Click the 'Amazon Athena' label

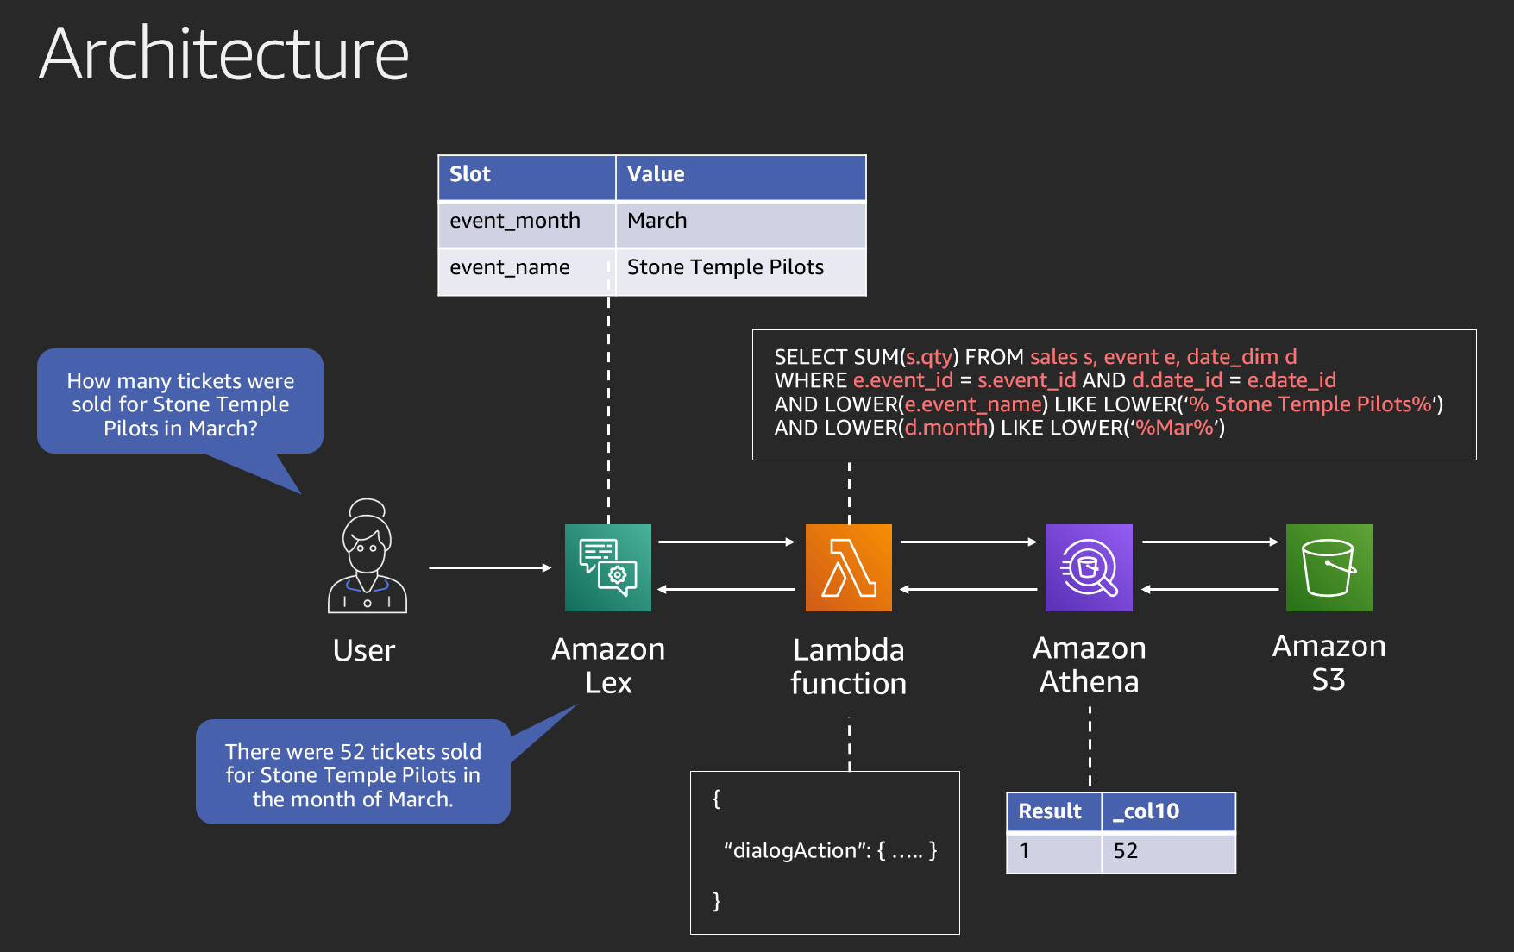pos(1090,665)
